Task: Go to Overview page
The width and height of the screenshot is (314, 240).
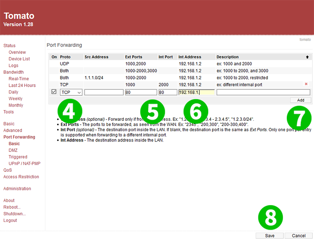Action: (x=17, y=52)
